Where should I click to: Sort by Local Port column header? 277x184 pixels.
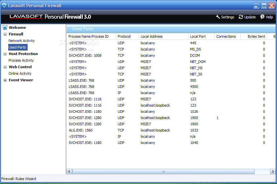(x=201, y=36)
